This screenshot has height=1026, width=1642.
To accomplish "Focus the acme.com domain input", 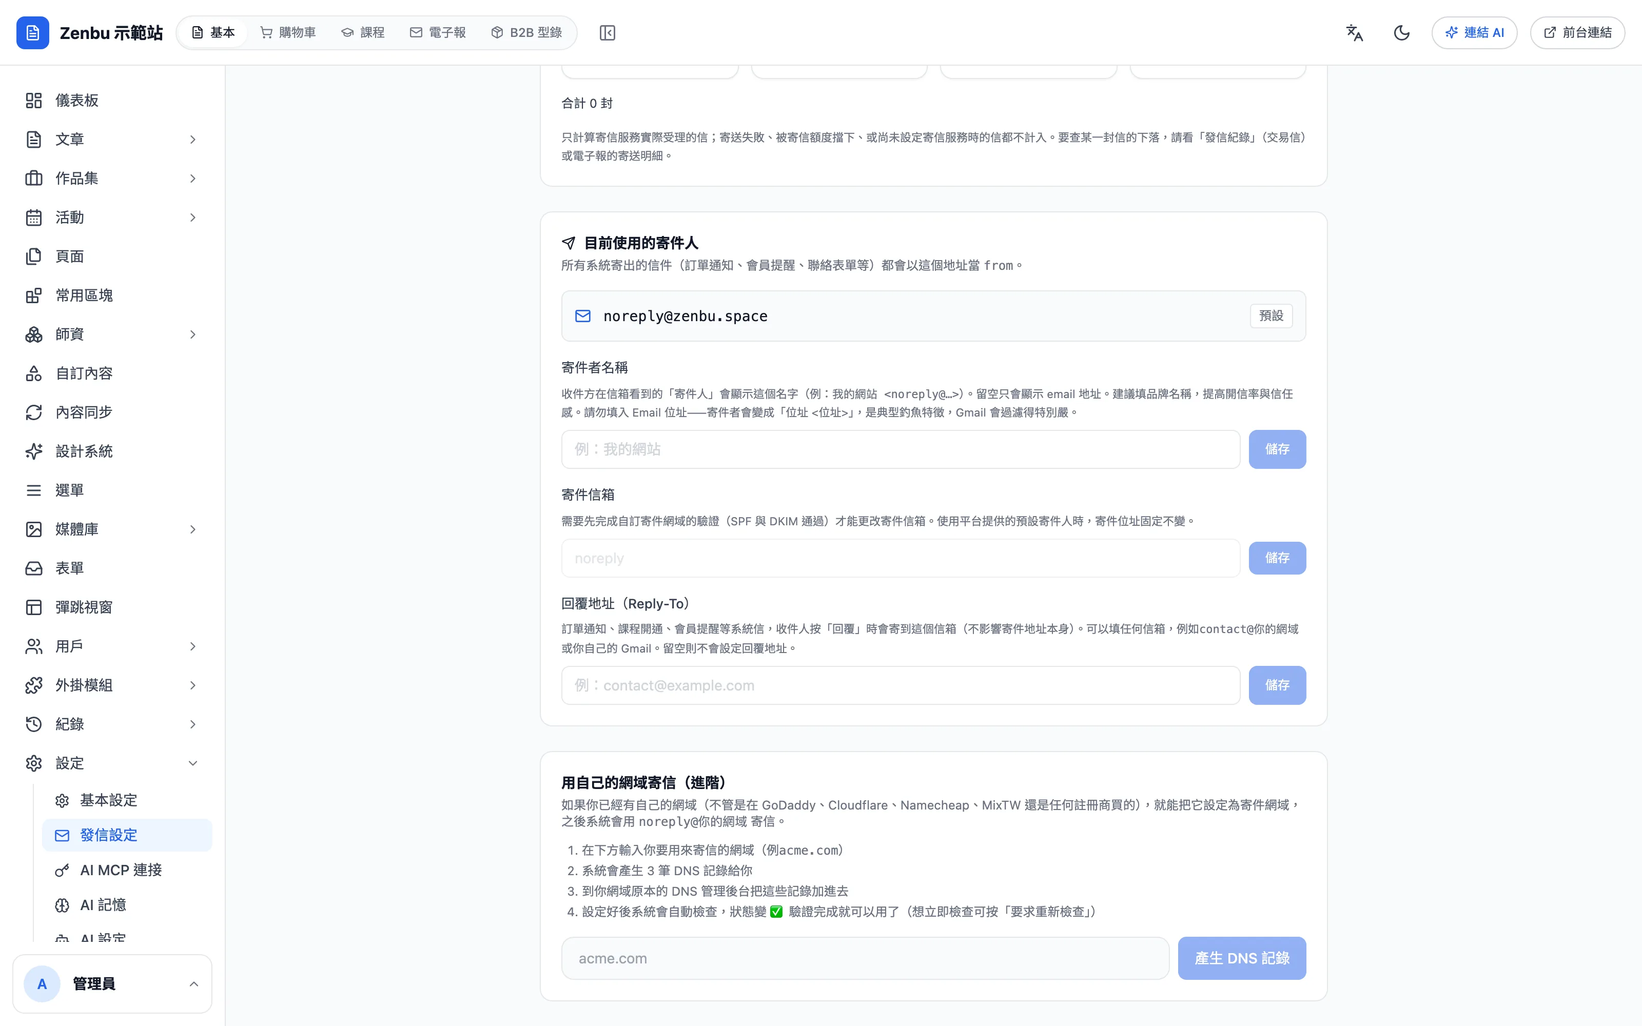I will 865,958.
